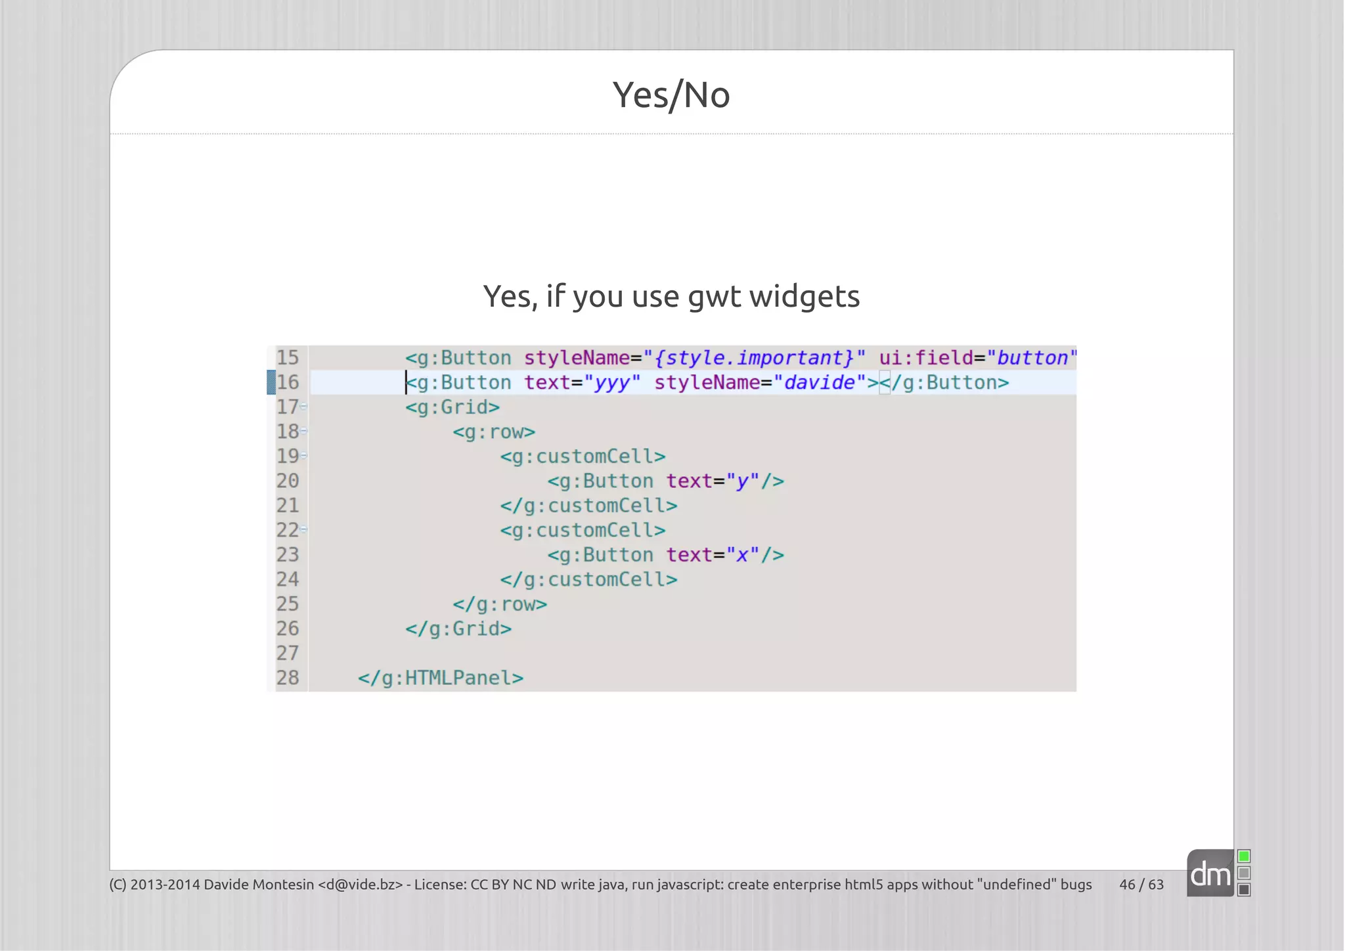
Task: Click "License: CC BY NC ND" footer text
Action: pos(485,885)
